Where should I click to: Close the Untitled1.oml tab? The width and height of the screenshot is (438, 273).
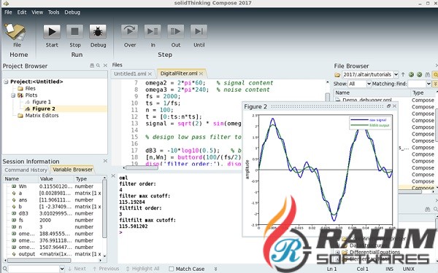(x=150, y=74)
